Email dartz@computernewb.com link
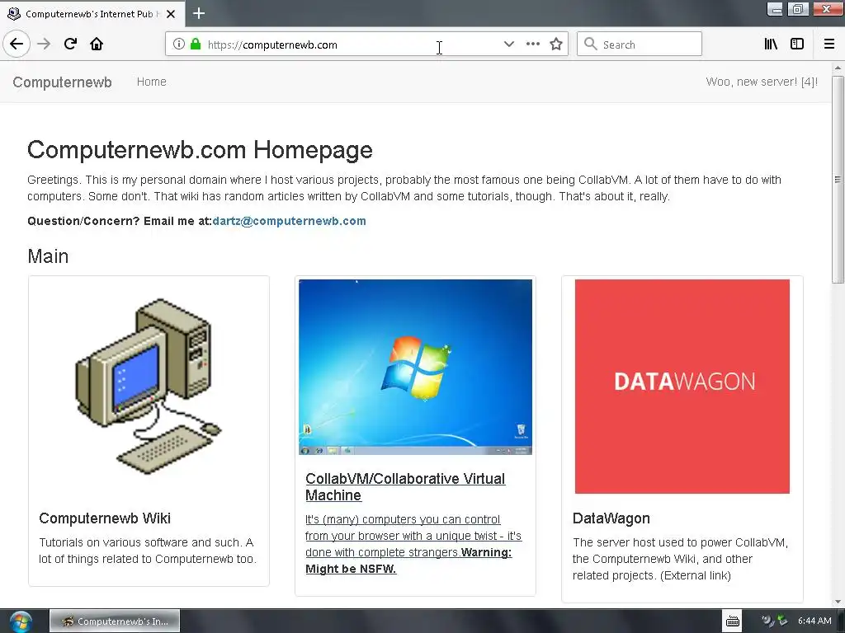The image size is (845, 633). (x=290, y=221)
